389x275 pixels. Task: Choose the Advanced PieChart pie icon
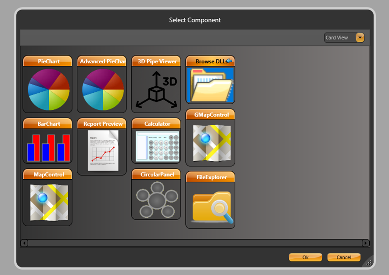coord(102,90)
